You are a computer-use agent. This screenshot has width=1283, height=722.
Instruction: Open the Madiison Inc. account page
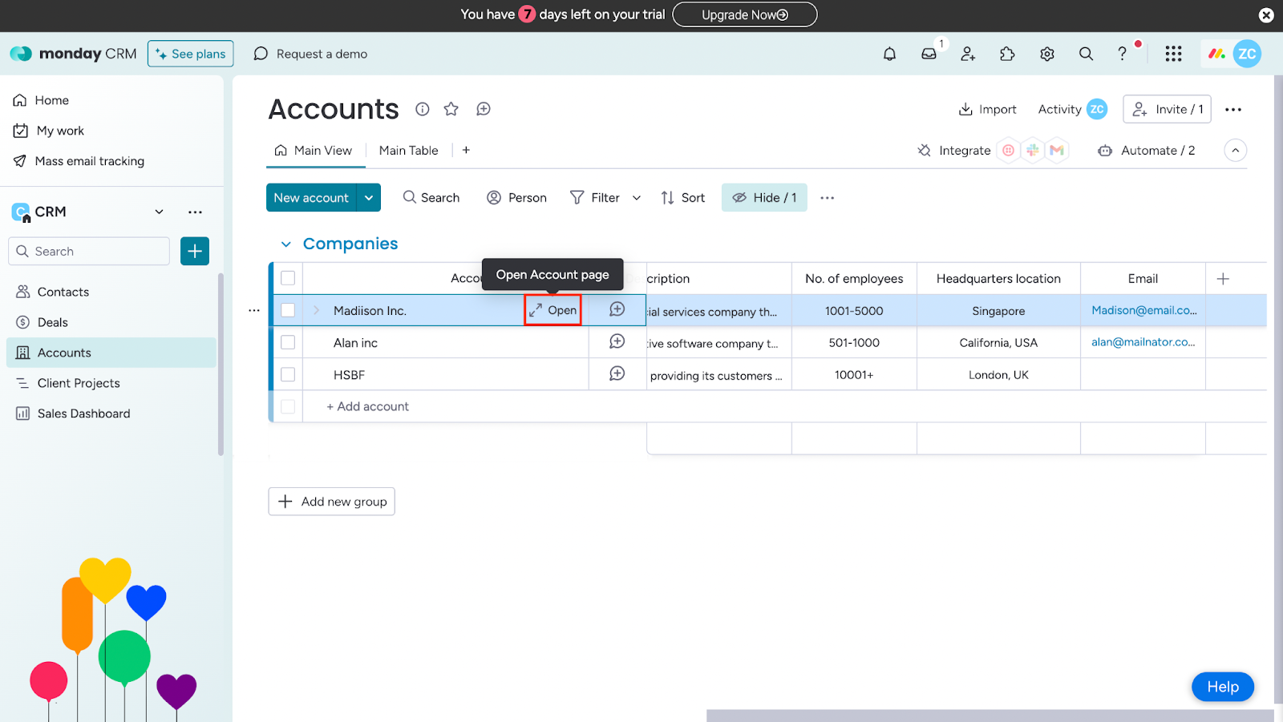click(552, 310)
